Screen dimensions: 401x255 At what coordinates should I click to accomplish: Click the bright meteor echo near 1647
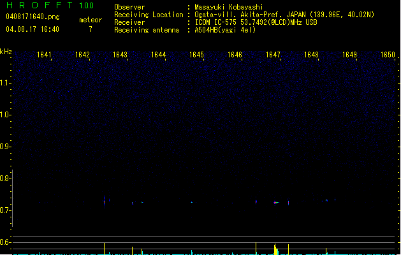[275, 203]
